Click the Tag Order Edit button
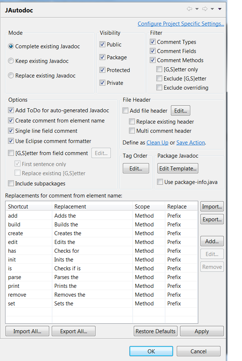242x361 pixels. 136,169
